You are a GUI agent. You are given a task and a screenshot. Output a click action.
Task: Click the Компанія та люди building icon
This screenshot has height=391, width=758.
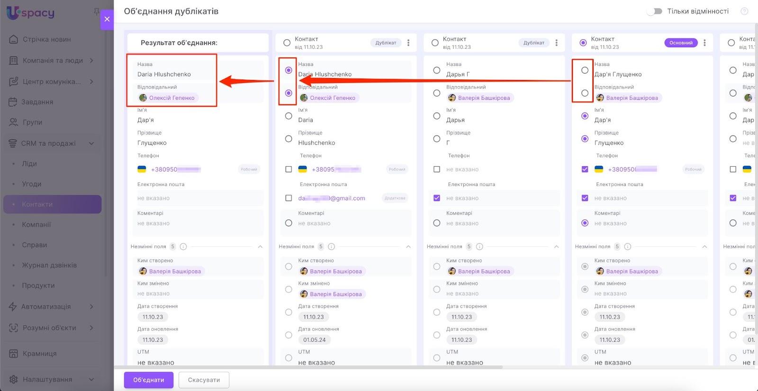(14, 61)
